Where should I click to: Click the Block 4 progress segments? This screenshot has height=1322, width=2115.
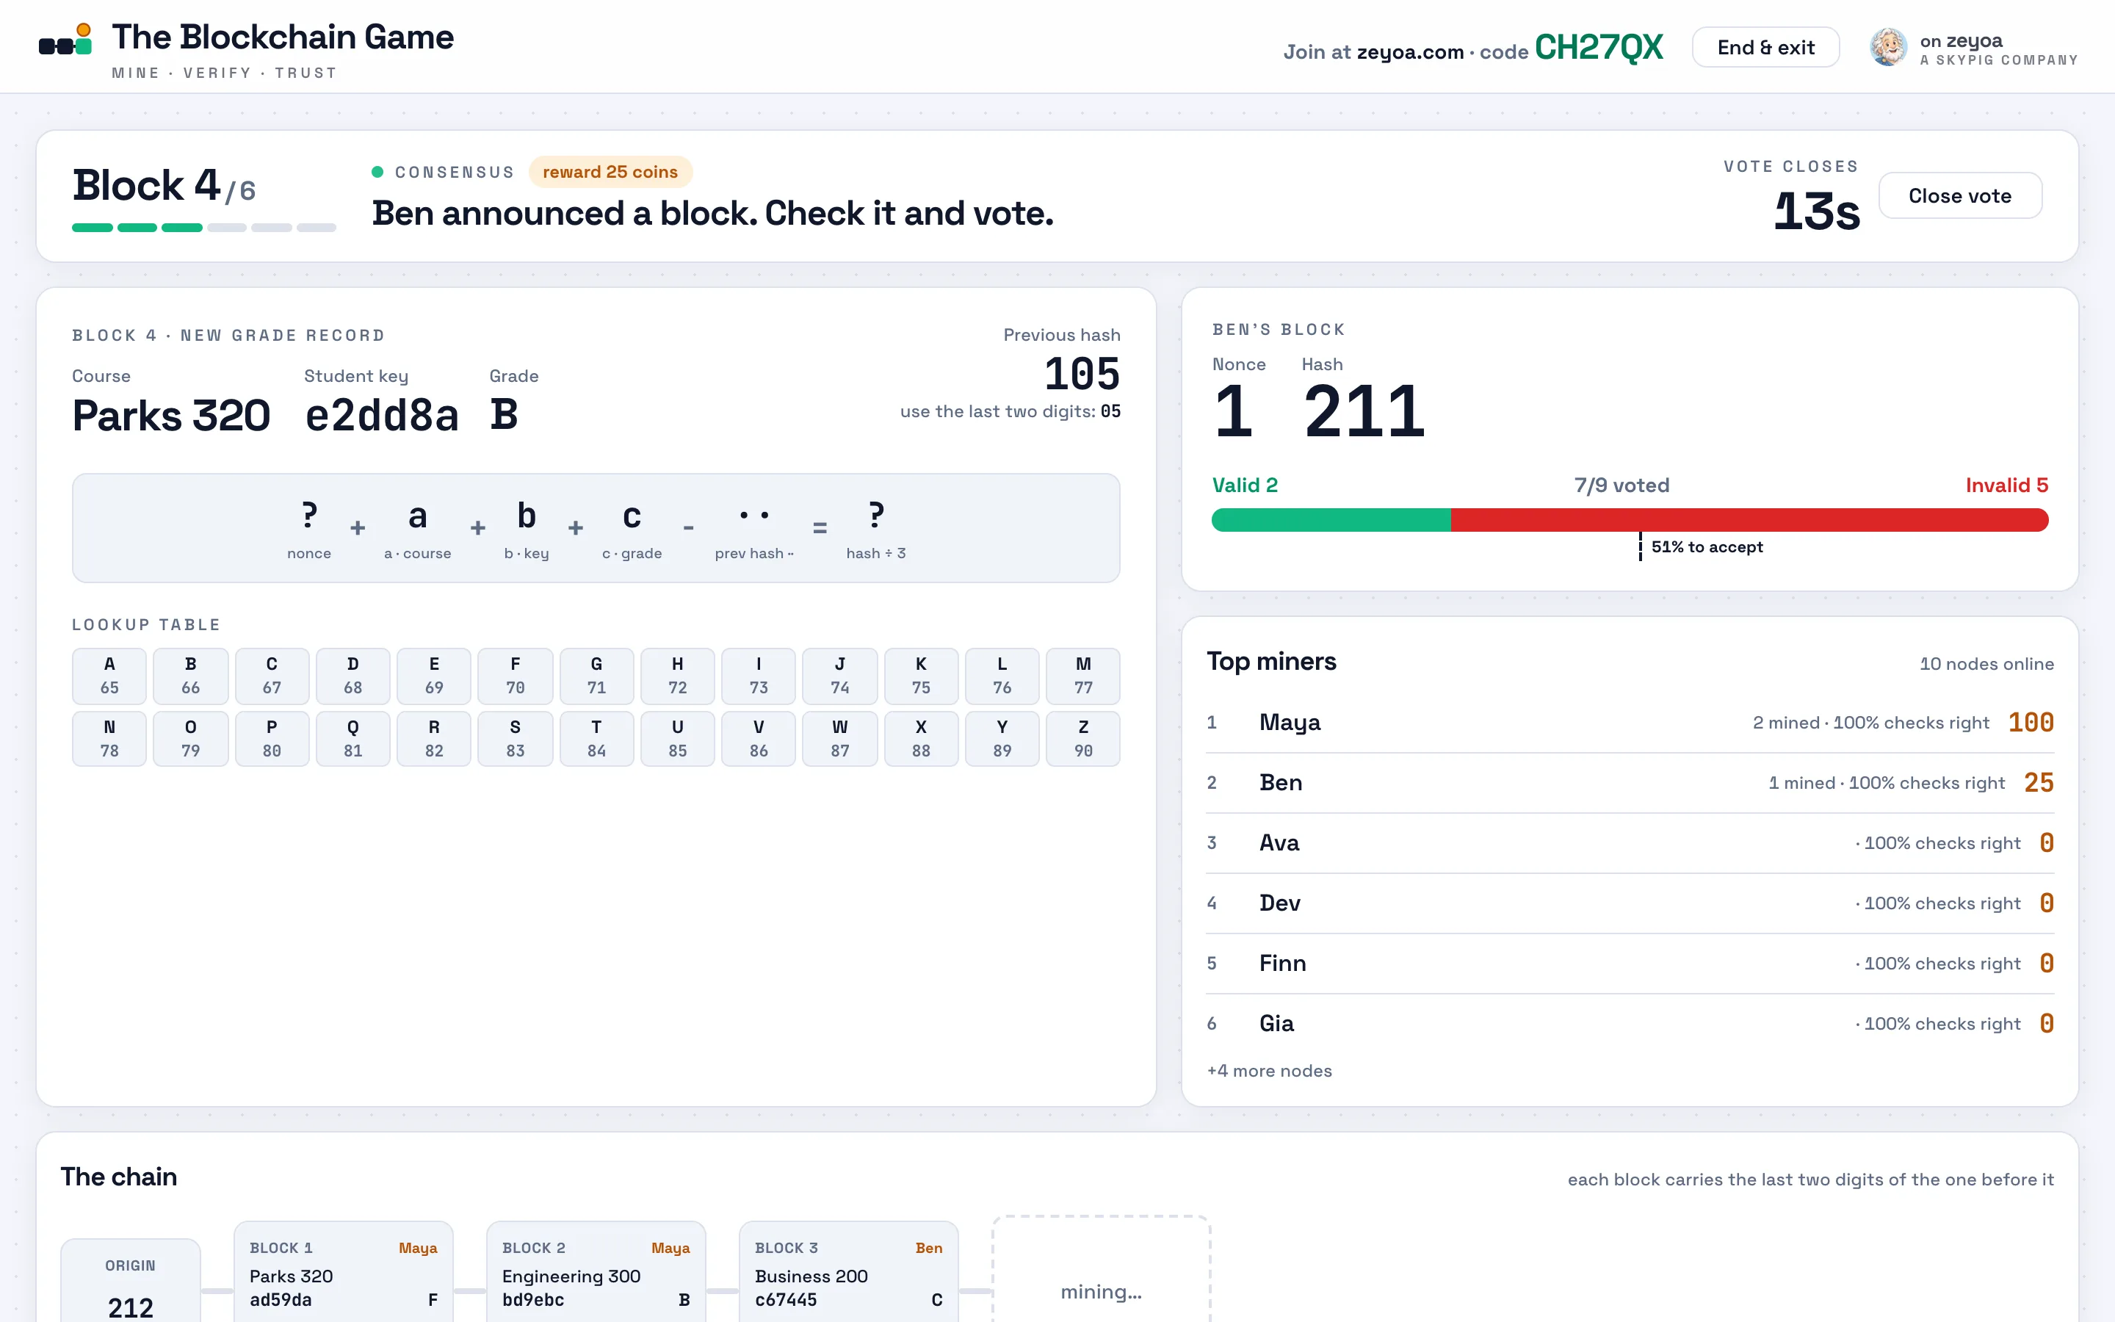tap(203, 228)
